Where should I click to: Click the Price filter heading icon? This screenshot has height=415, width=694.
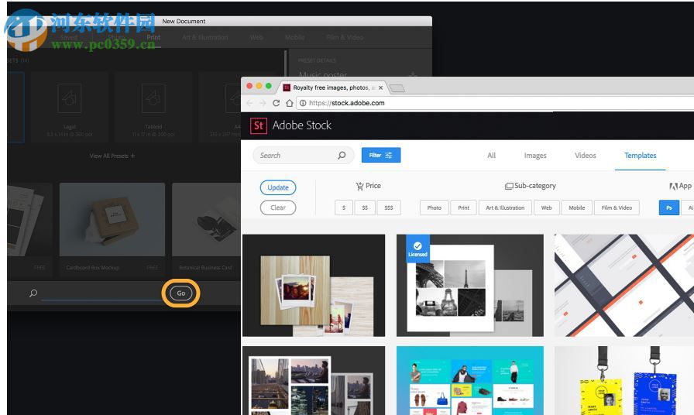360,187
